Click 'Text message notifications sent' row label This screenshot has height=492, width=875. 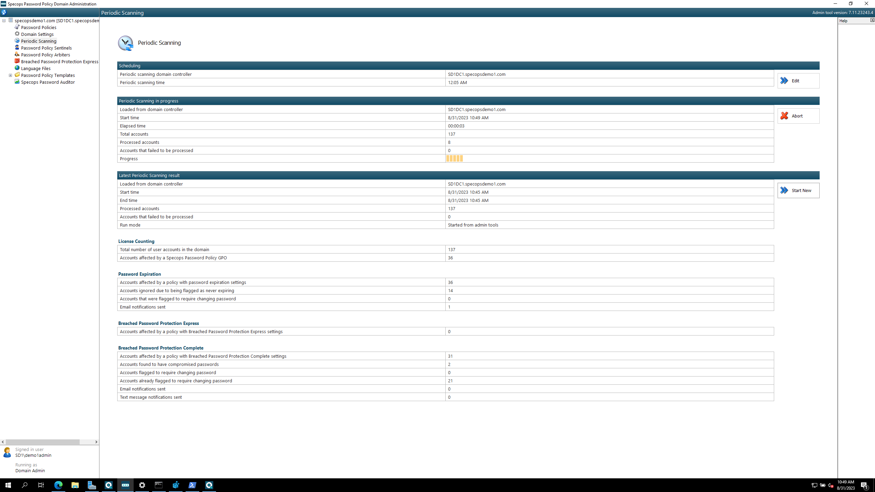pos(151,397)
